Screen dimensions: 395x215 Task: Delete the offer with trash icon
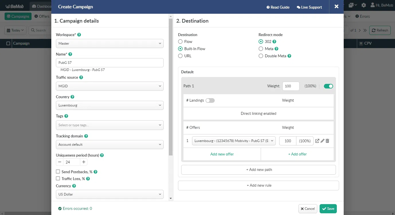327,141
